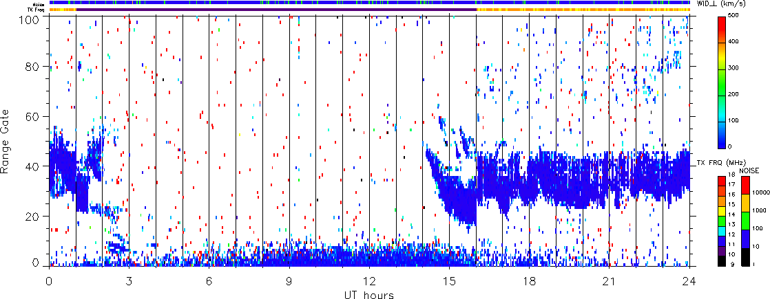Click the x-axis tick label 9 under UT axis
This screenshot has width=770, height=299.
289,282
